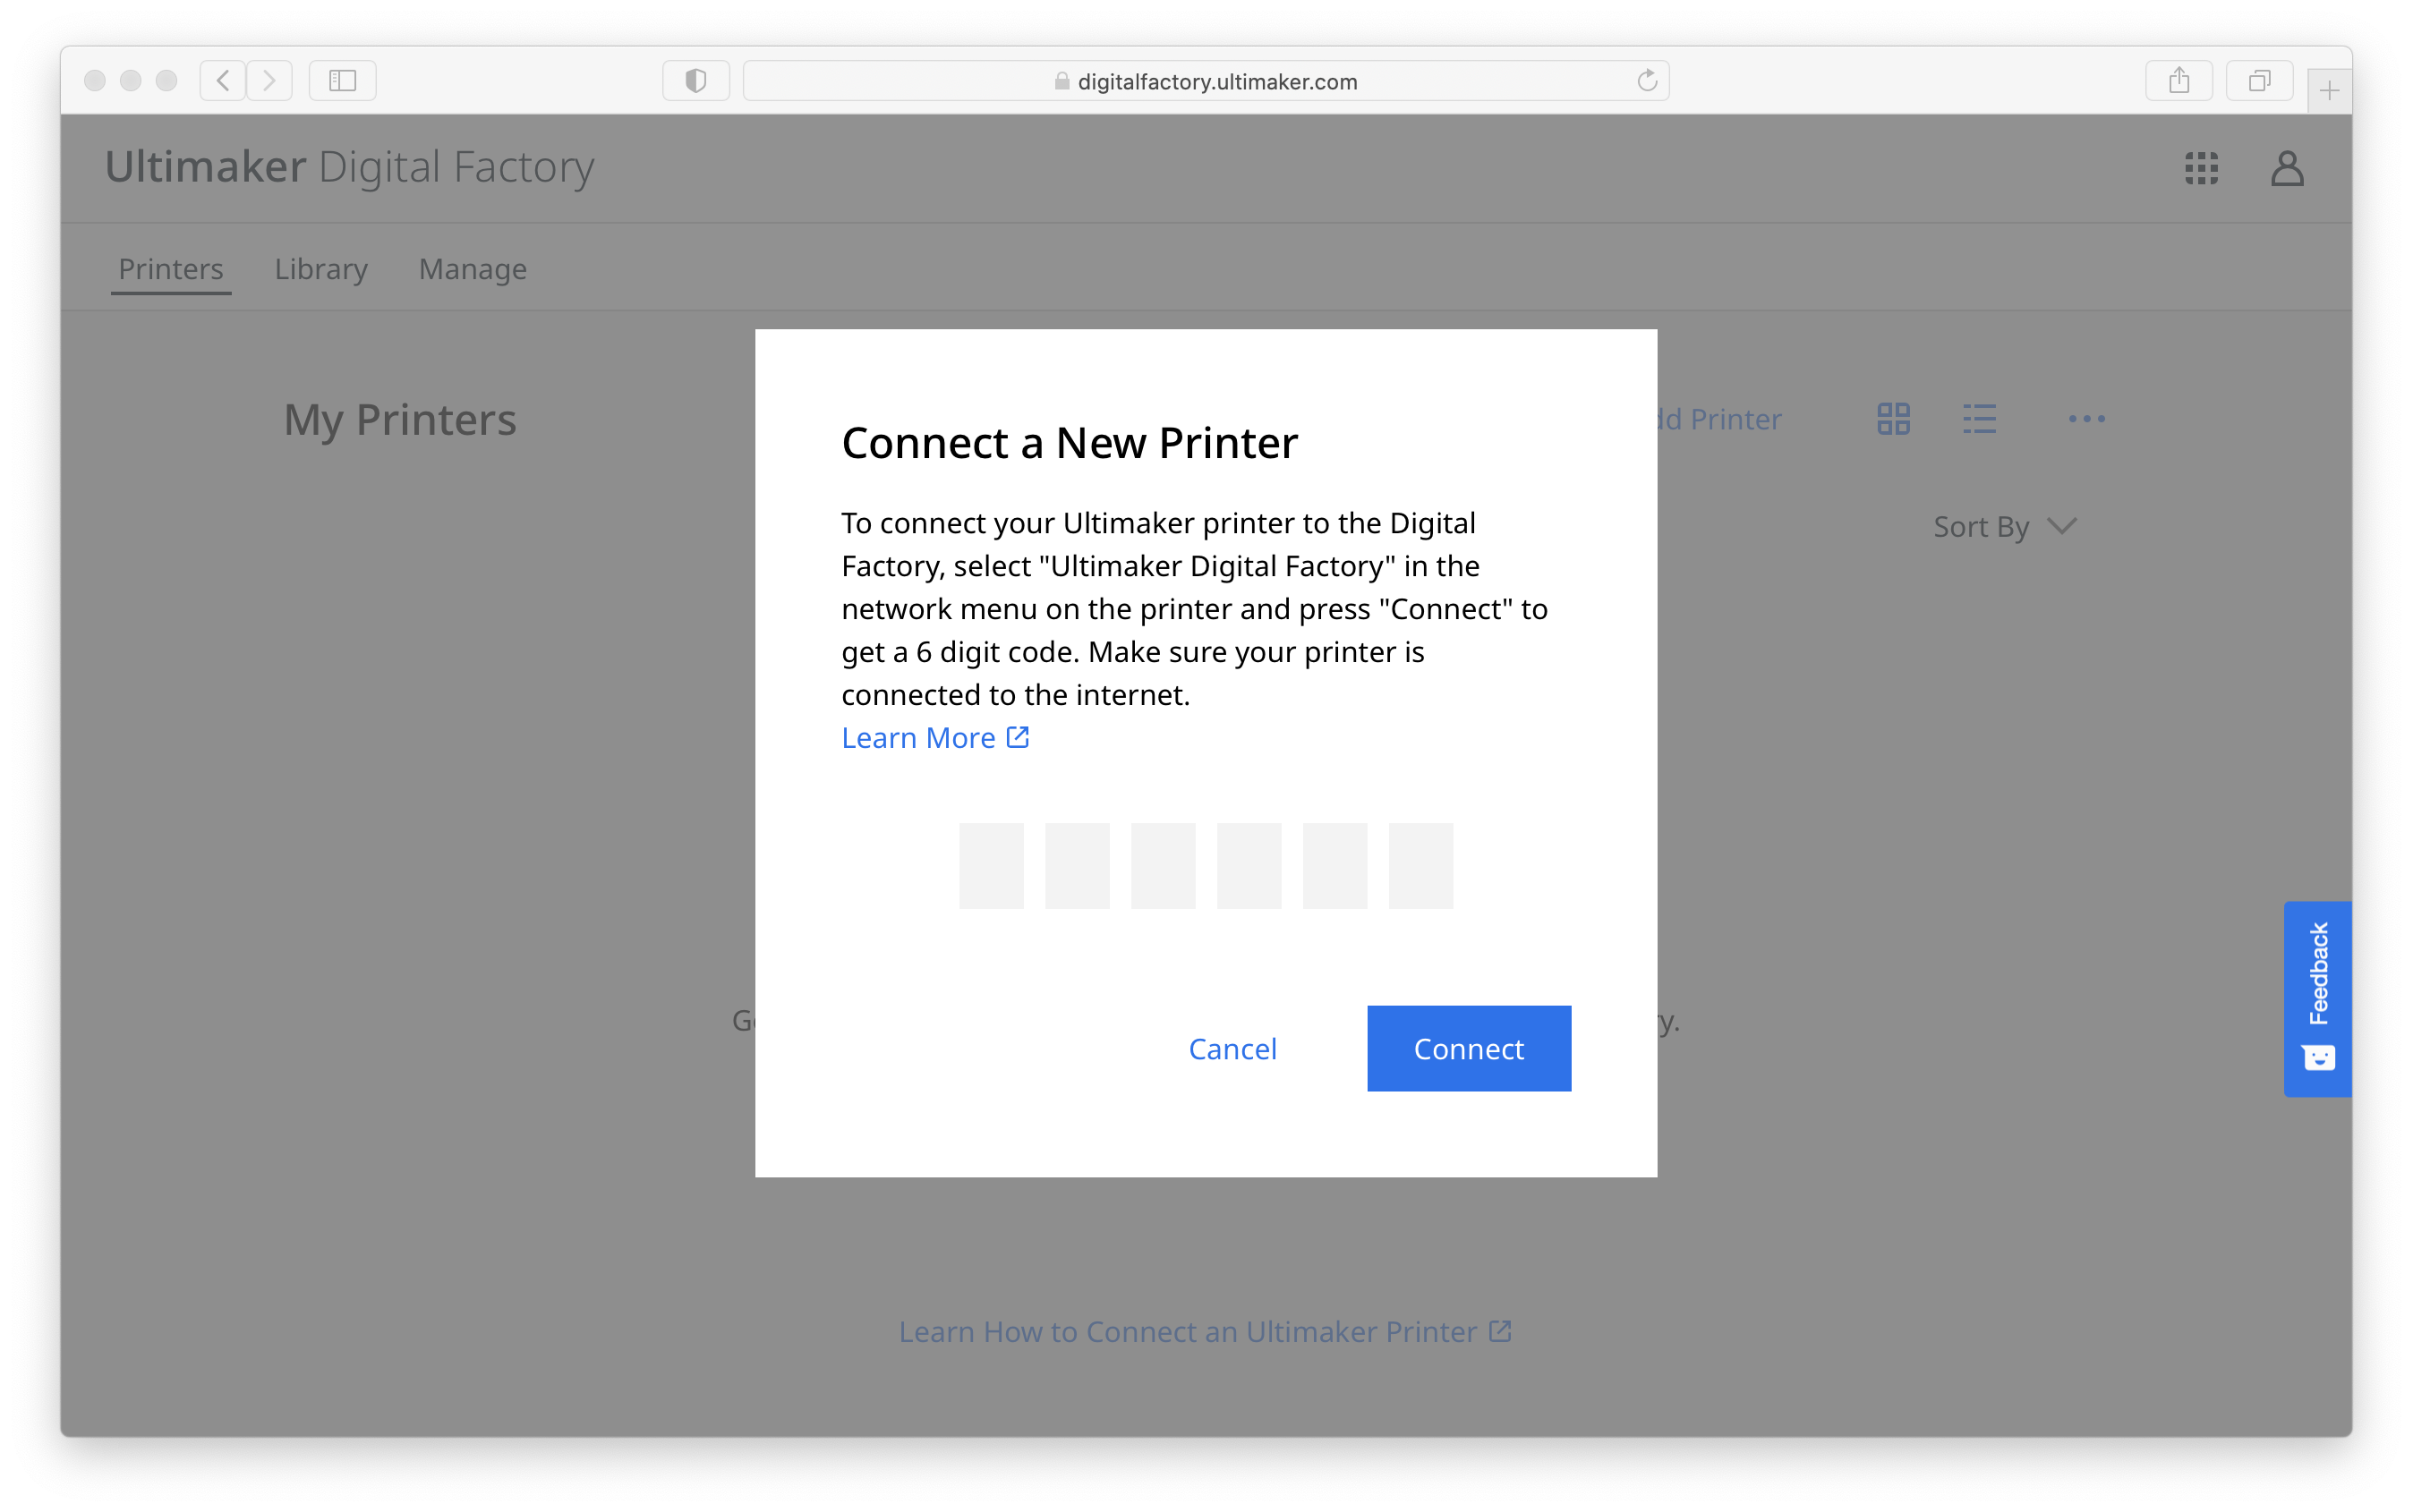Open the user account profile icon

click(x=2287, y=168)
